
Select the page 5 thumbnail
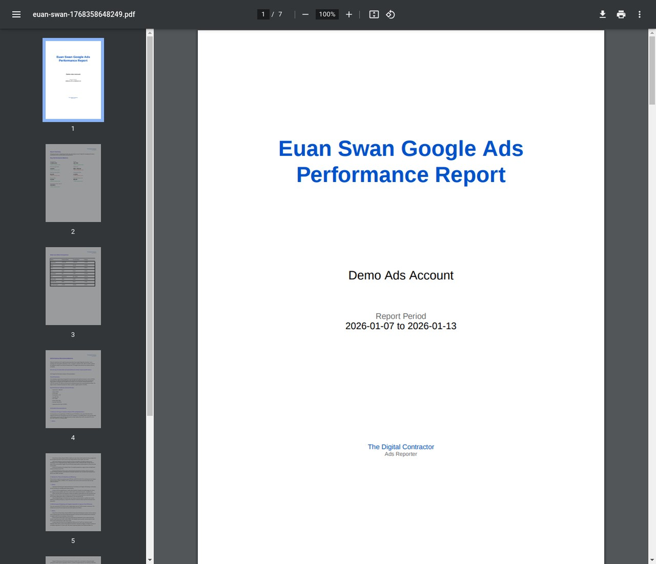[73, 492]
